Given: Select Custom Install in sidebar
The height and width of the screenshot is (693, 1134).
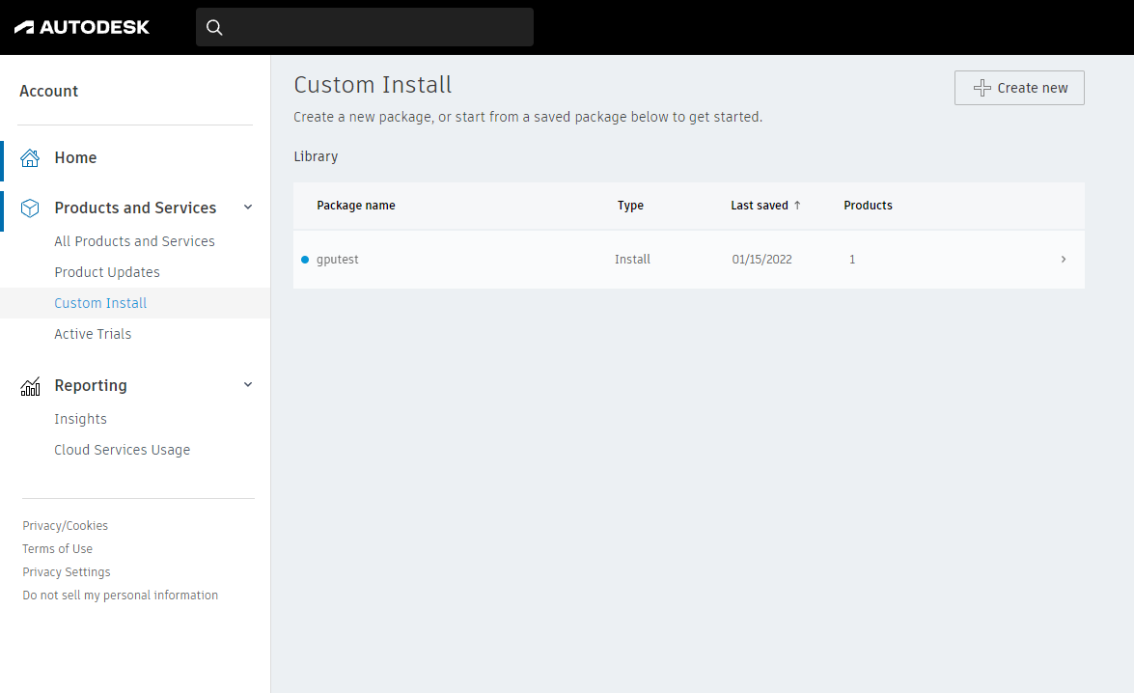Looking at the screenshot, I should click(x=100, y=303).
